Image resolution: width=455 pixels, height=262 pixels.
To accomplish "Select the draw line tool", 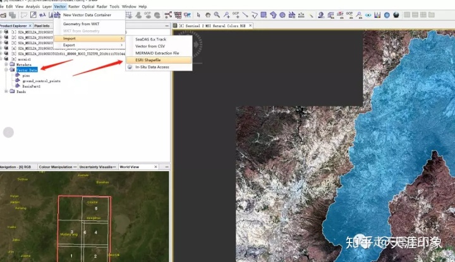I will pos(245,15).
